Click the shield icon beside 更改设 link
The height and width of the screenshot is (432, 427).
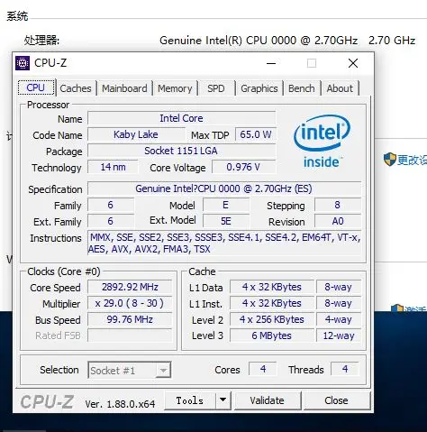click(389, 160)
